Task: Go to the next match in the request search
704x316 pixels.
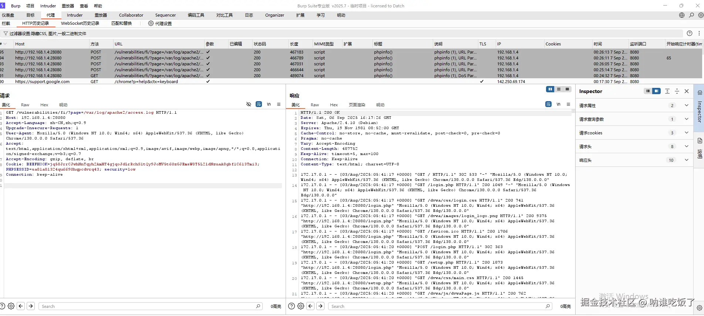Action: click(31, 306)
